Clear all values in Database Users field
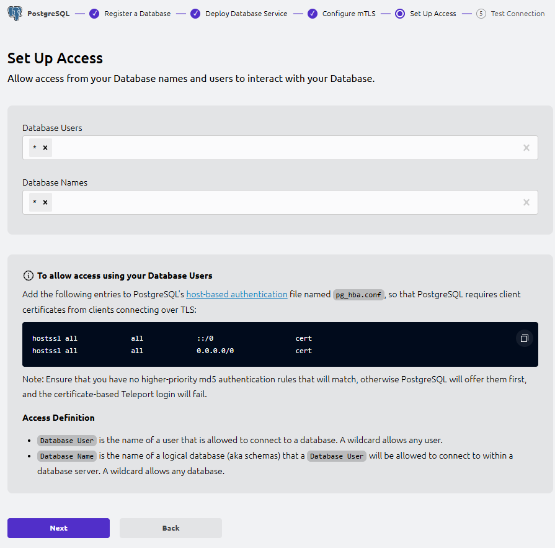Viewport: 555px width, 548px height. (526, 148)
